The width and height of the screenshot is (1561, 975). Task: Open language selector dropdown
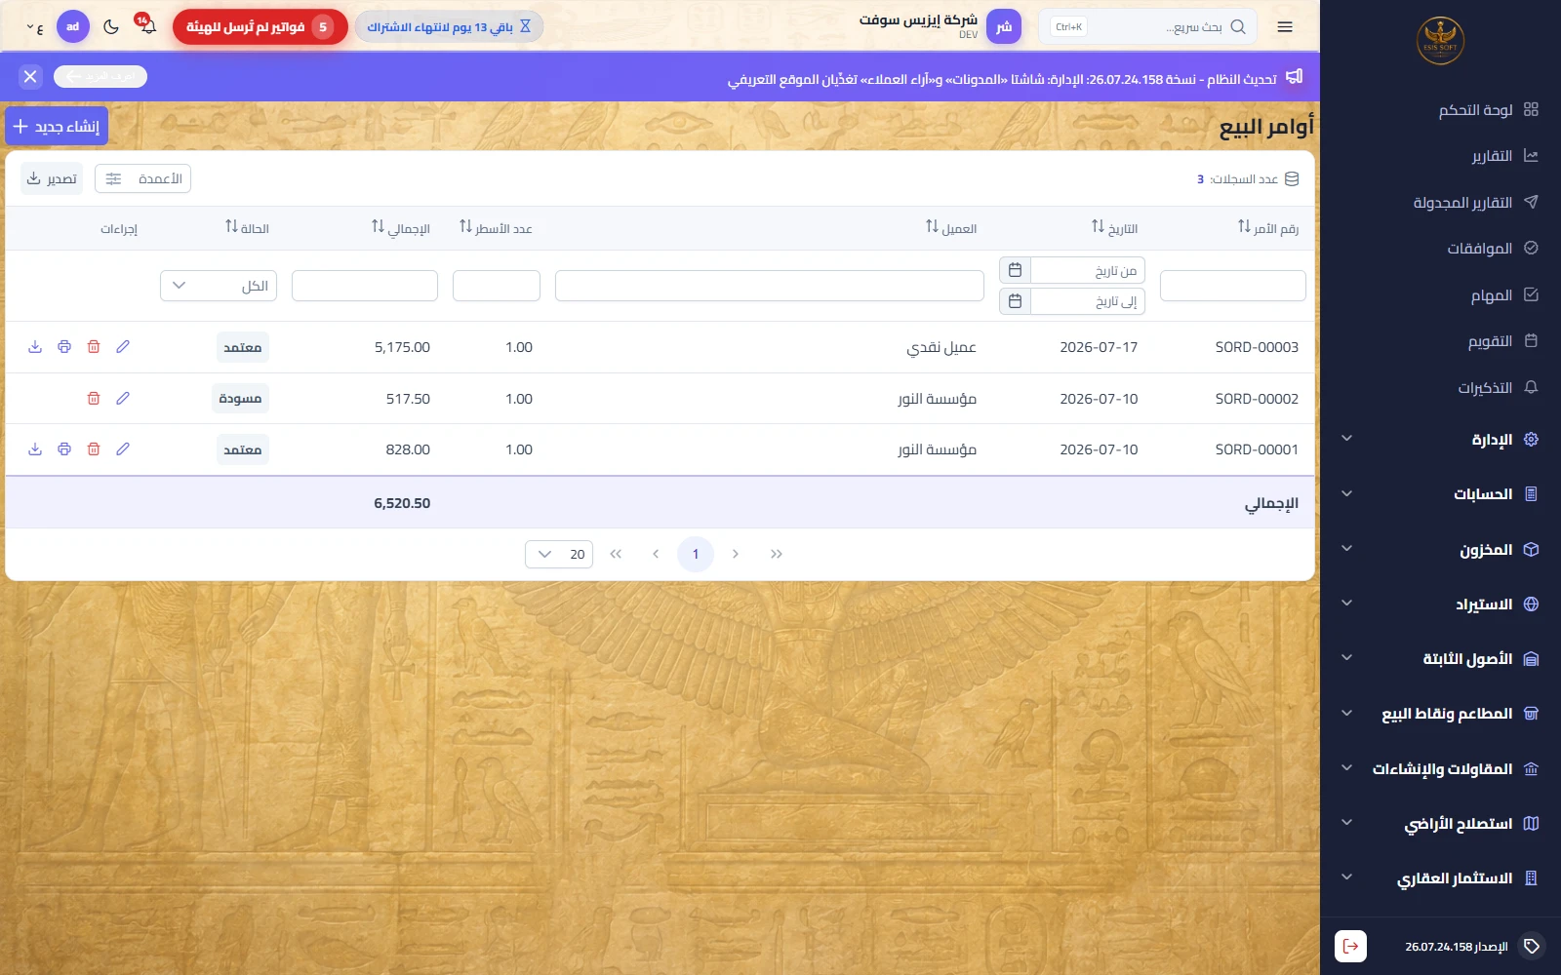tap(35, 28)
